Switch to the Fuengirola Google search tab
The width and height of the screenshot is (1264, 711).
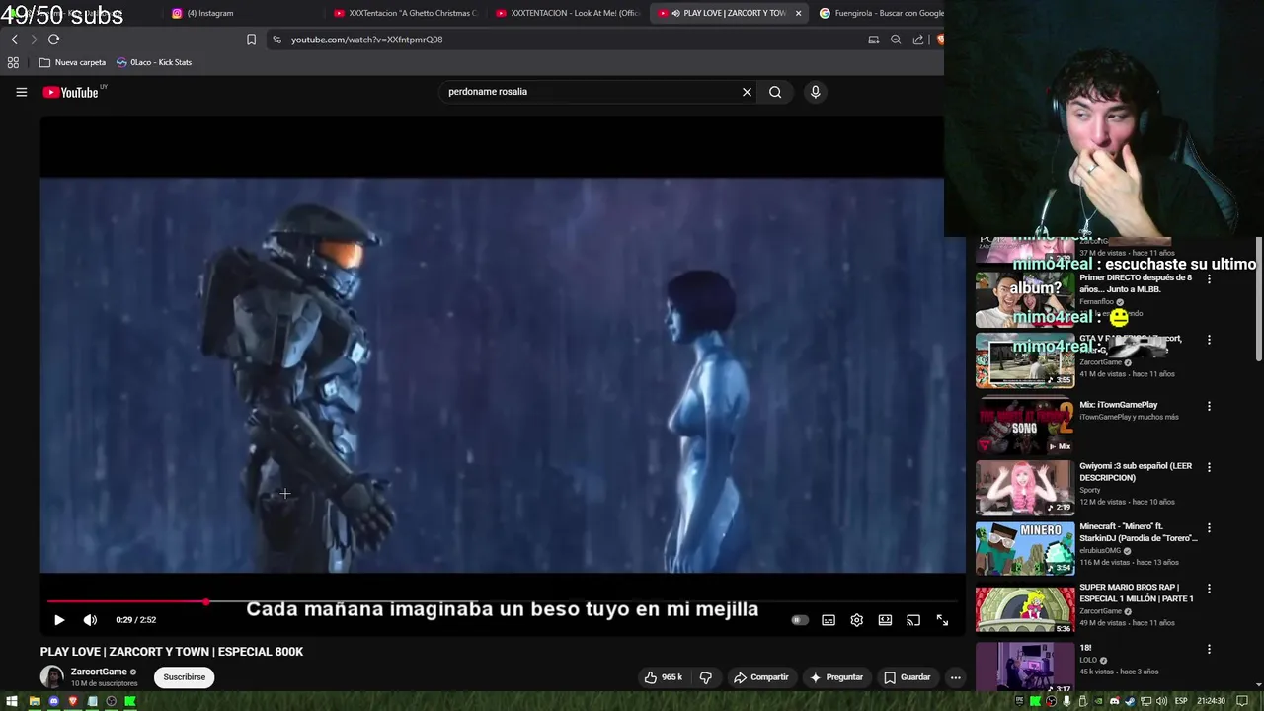tap(881, 13)
